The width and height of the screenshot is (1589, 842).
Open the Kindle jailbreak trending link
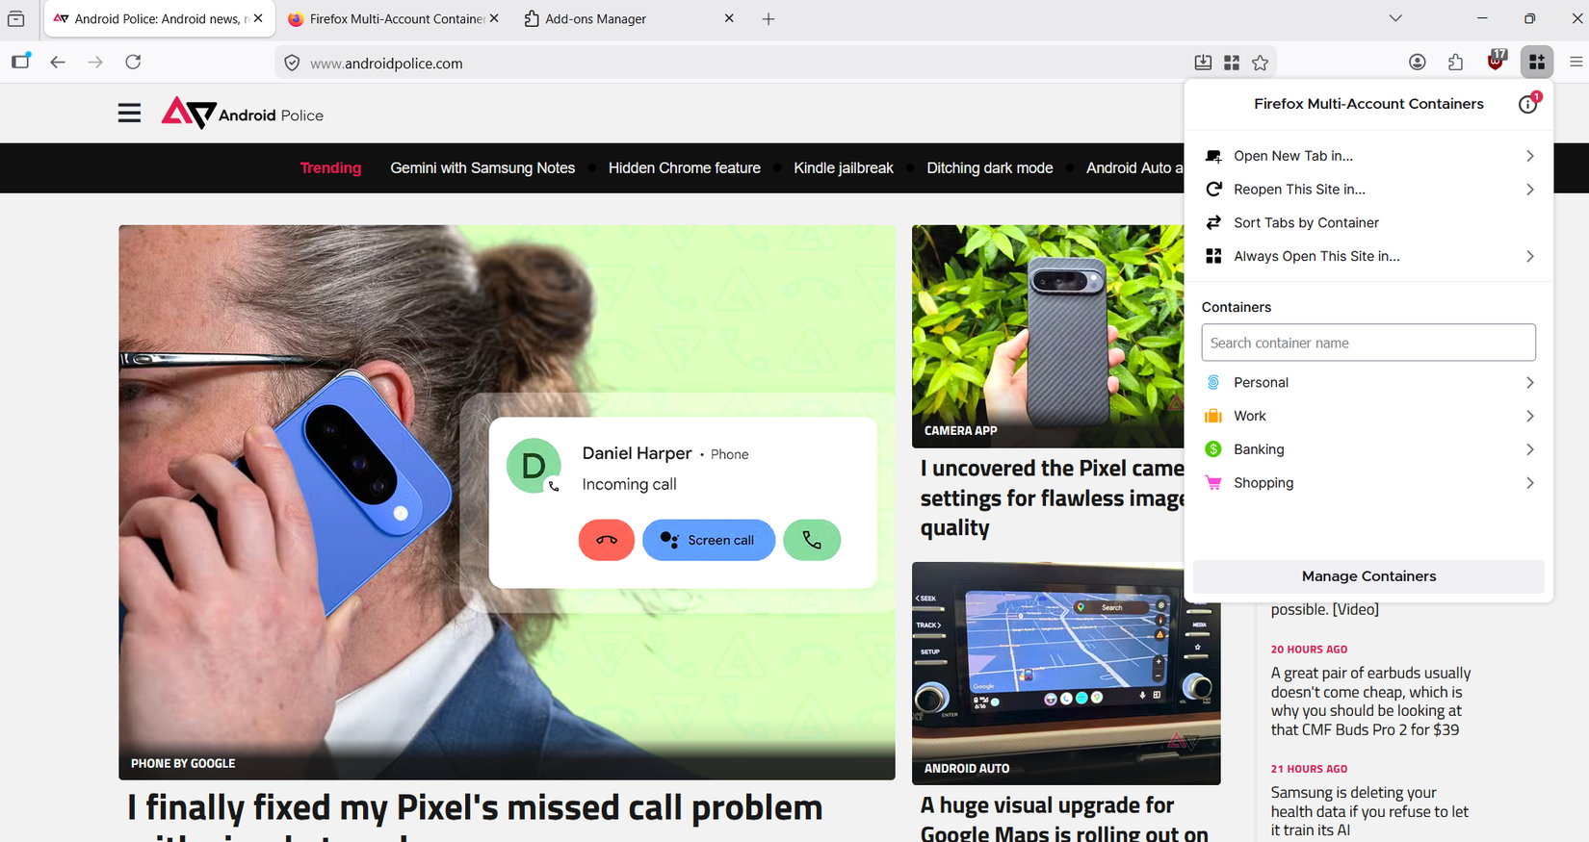point(843,168)
